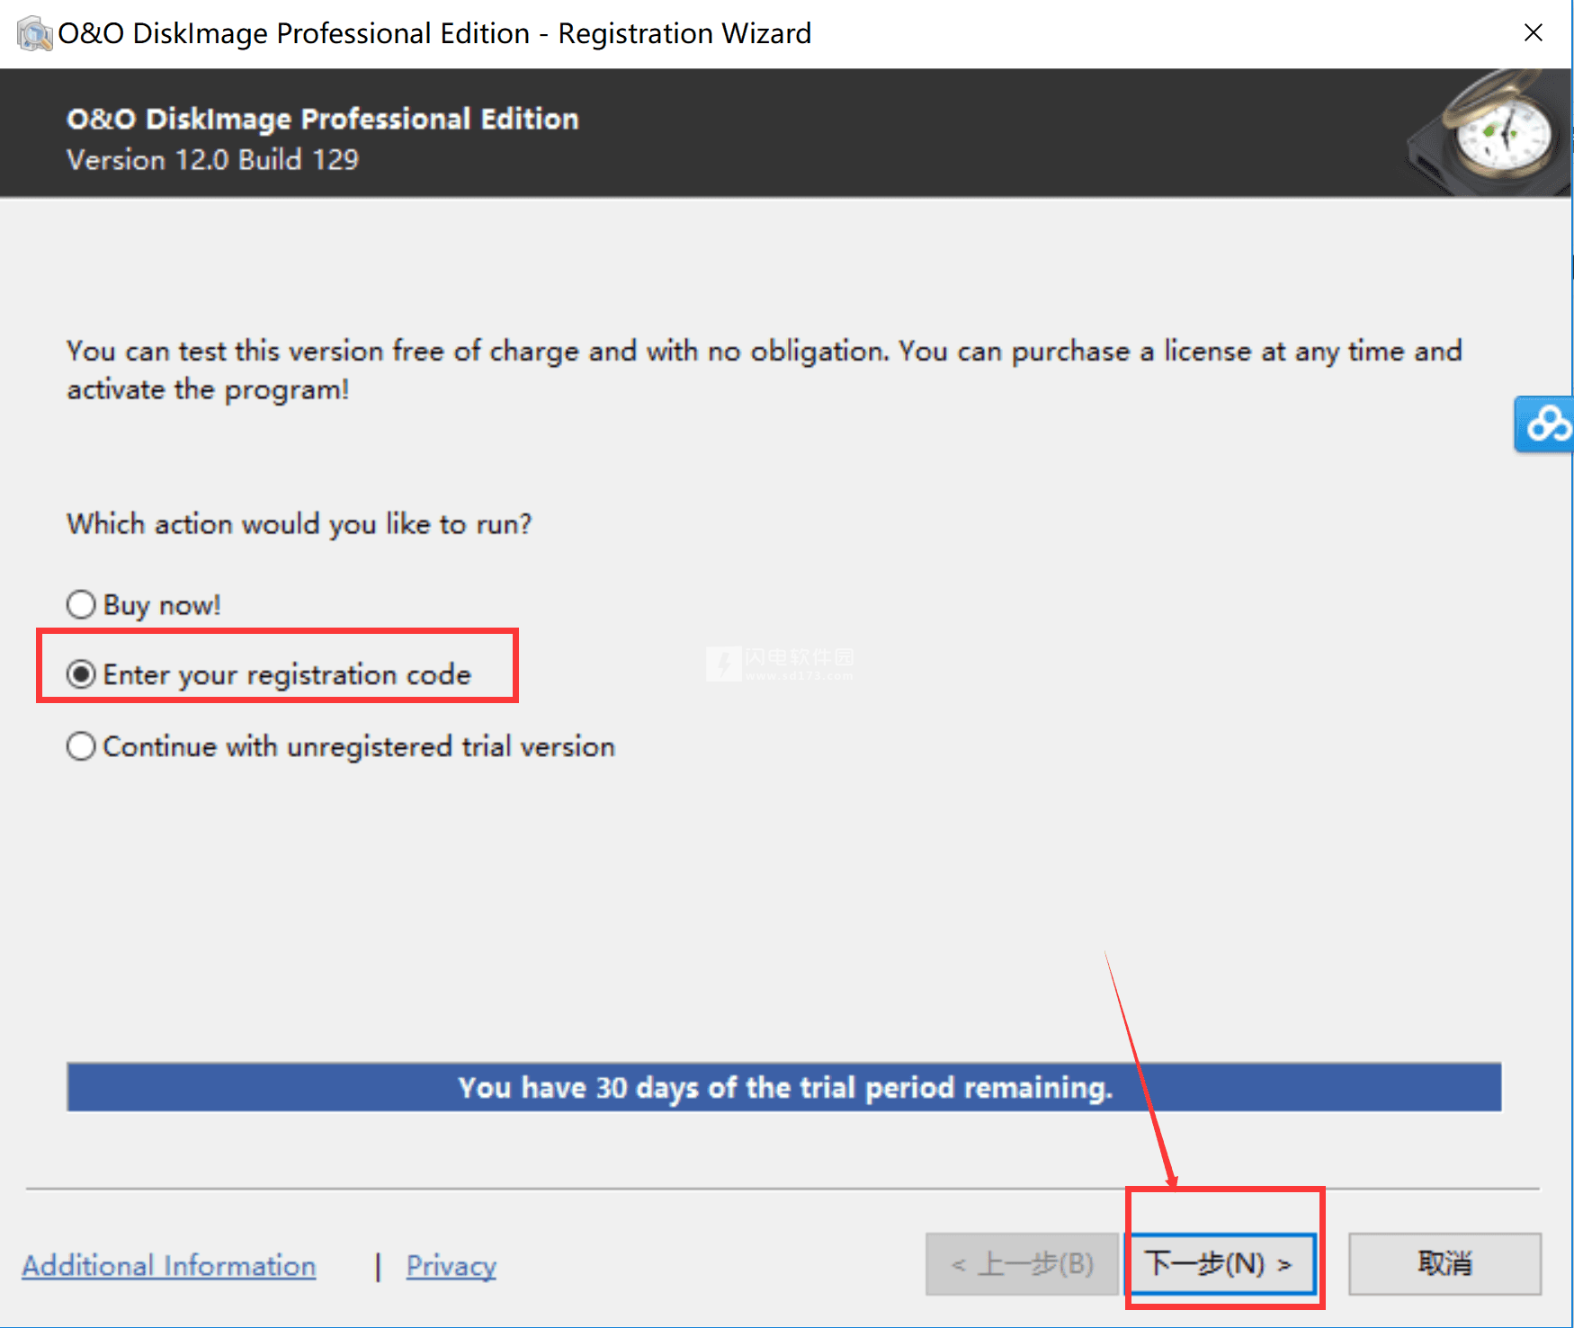Image resolution: width=1574 pixels, height=1328 pixels.
Task: Click the O&O DiskImage Professional Edition heading
Action: [323, 119]
